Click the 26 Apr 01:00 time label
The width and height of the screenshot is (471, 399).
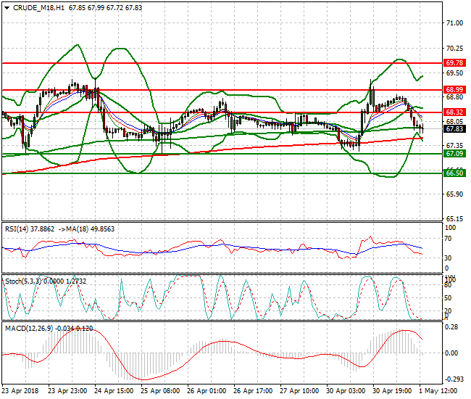207,391
